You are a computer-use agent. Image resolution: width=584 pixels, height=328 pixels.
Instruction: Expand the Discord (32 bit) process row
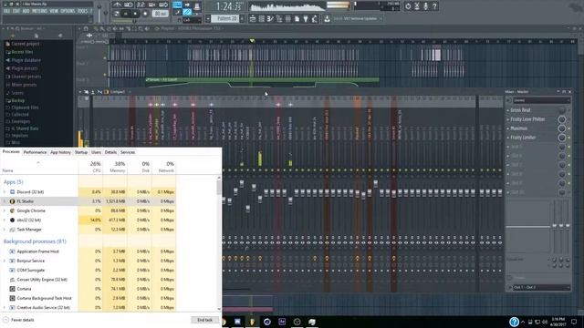pyautogui.click(x=5, y=192)
